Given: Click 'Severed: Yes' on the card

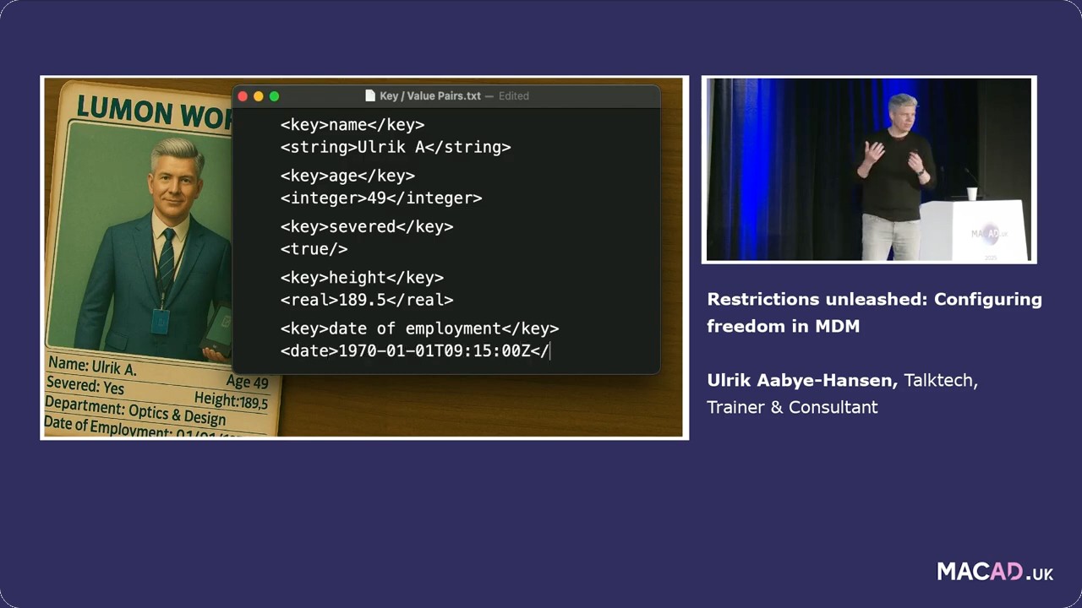Looking at the screenshot, I should pyautogui.click(x=85, y=386).
